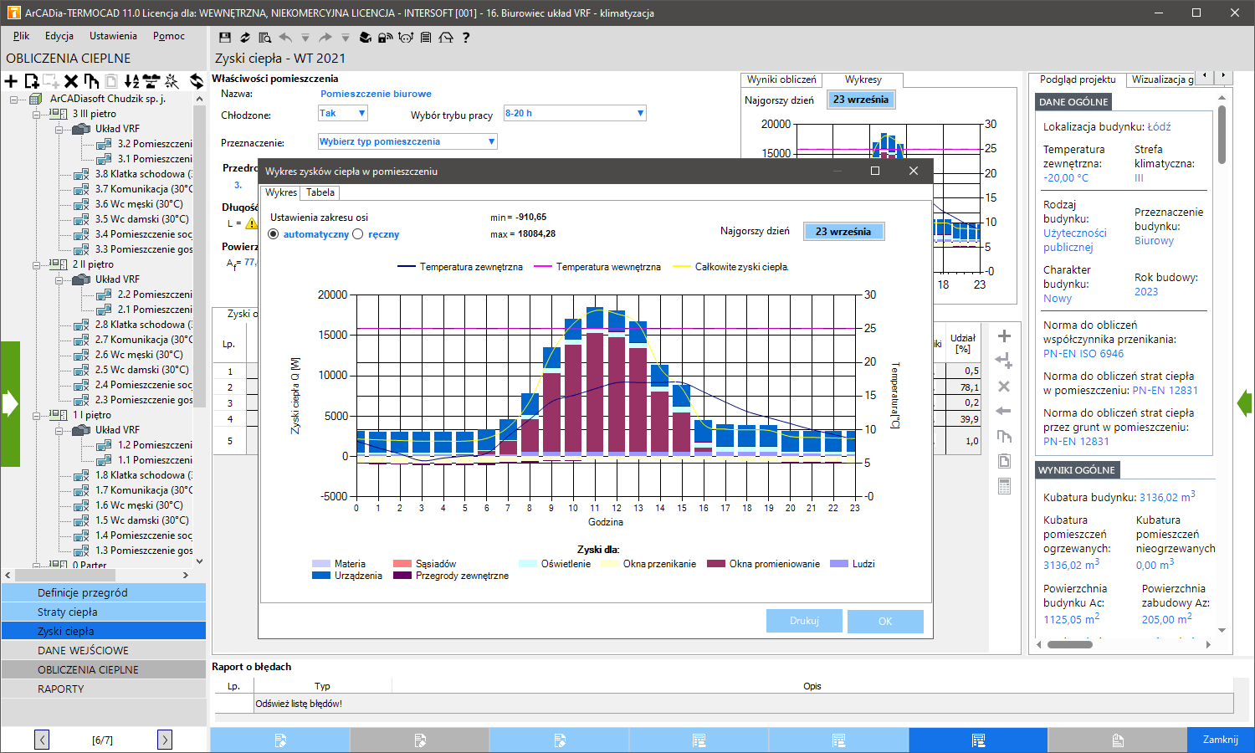Click the Pomieszczenie biurowe name field
This screenshot has width=1255, height=753.
point(376,94)
